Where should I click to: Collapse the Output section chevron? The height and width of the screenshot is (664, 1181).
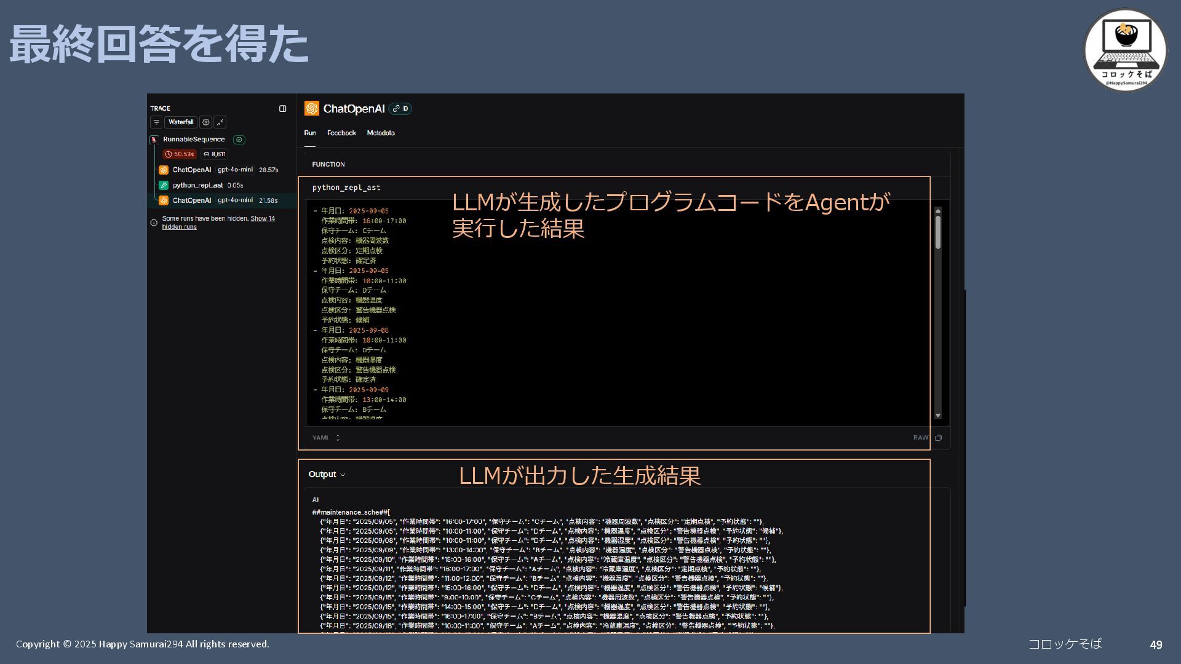pos(343,475)
